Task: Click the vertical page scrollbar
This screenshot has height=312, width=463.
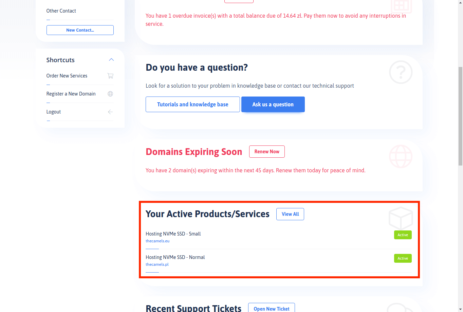Action: [460, 116]
